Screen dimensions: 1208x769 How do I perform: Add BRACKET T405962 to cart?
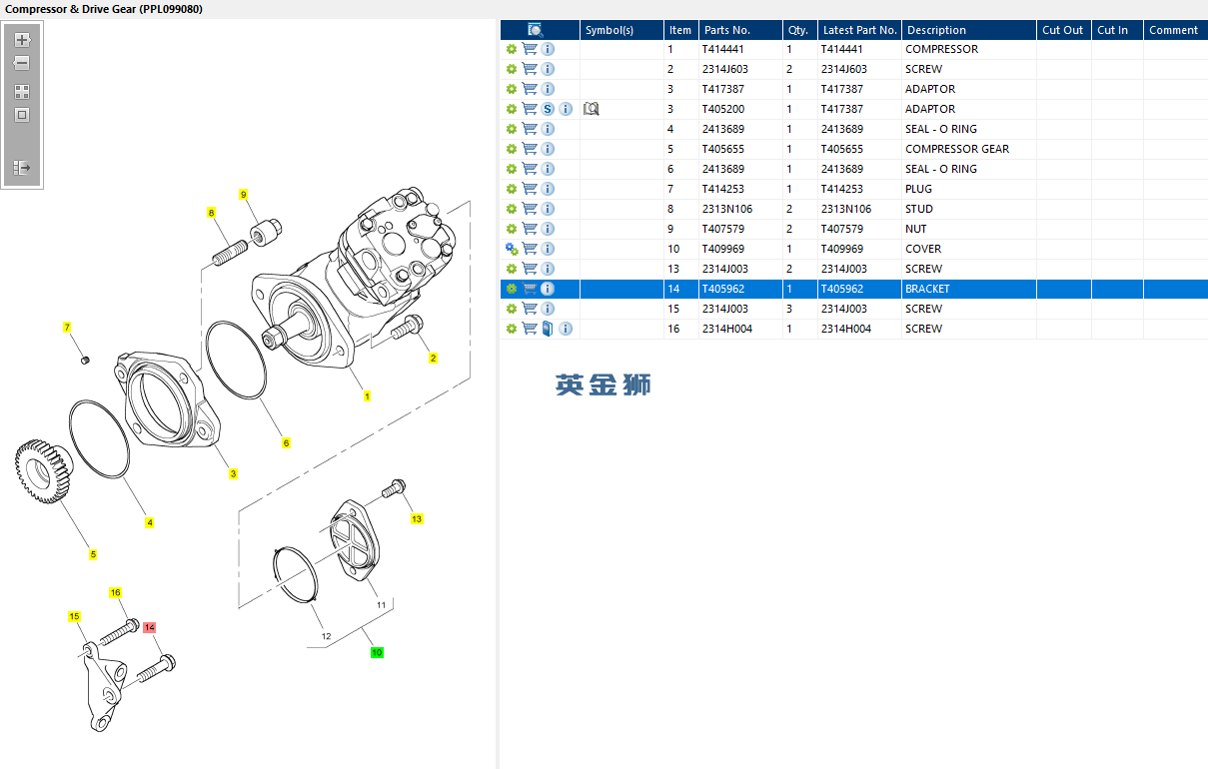(530, 289)
